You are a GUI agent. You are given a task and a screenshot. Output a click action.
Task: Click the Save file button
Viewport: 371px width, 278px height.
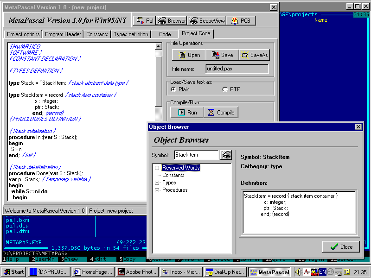(222, 55)
